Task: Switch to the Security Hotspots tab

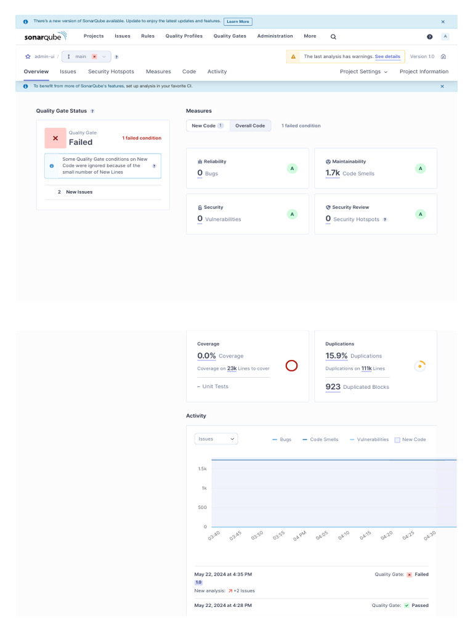Action: coord(111,71)
